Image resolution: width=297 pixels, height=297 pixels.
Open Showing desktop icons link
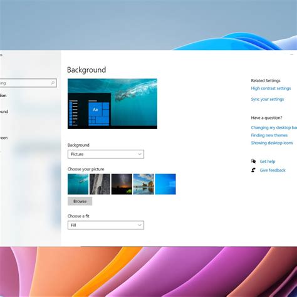272,143
